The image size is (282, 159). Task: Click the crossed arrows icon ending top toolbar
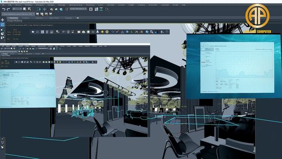pyautogui.click(x=107, y=9)
